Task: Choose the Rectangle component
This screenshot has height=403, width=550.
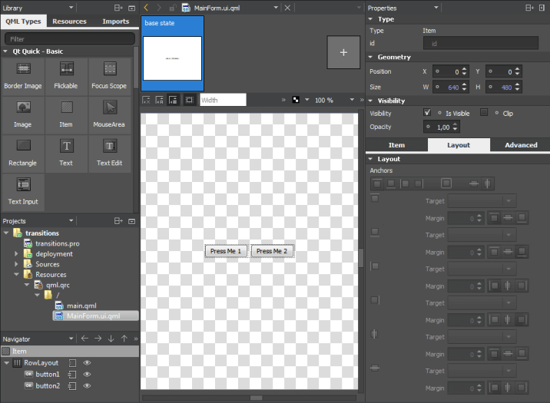Action: click(x=23, y=154)
